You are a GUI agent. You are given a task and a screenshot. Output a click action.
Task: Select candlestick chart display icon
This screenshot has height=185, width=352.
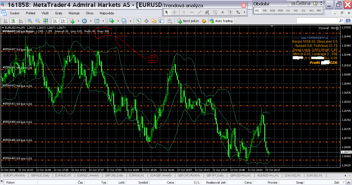pyautogui.click(x=13, y=21)
